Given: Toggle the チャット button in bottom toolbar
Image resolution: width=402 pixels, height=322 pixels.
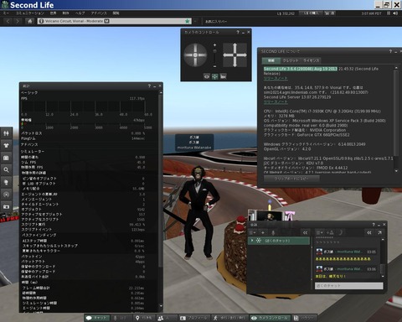Looking at the screenshot, I should pos(96,318).
